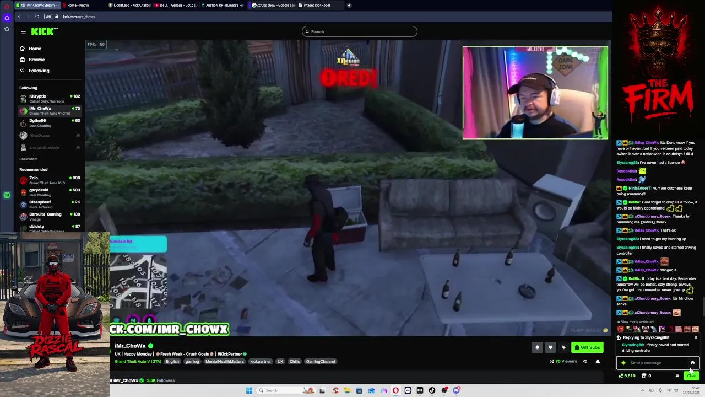Click the English tag

pos(172,361)
